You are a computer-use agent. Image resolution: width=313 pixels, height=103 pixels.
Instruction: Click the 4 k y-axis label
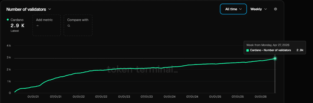coord(9,46)
